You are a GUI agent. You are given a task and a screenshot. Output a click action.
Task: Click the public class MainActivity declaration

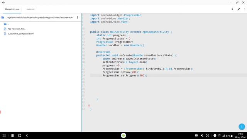(131, 32)
